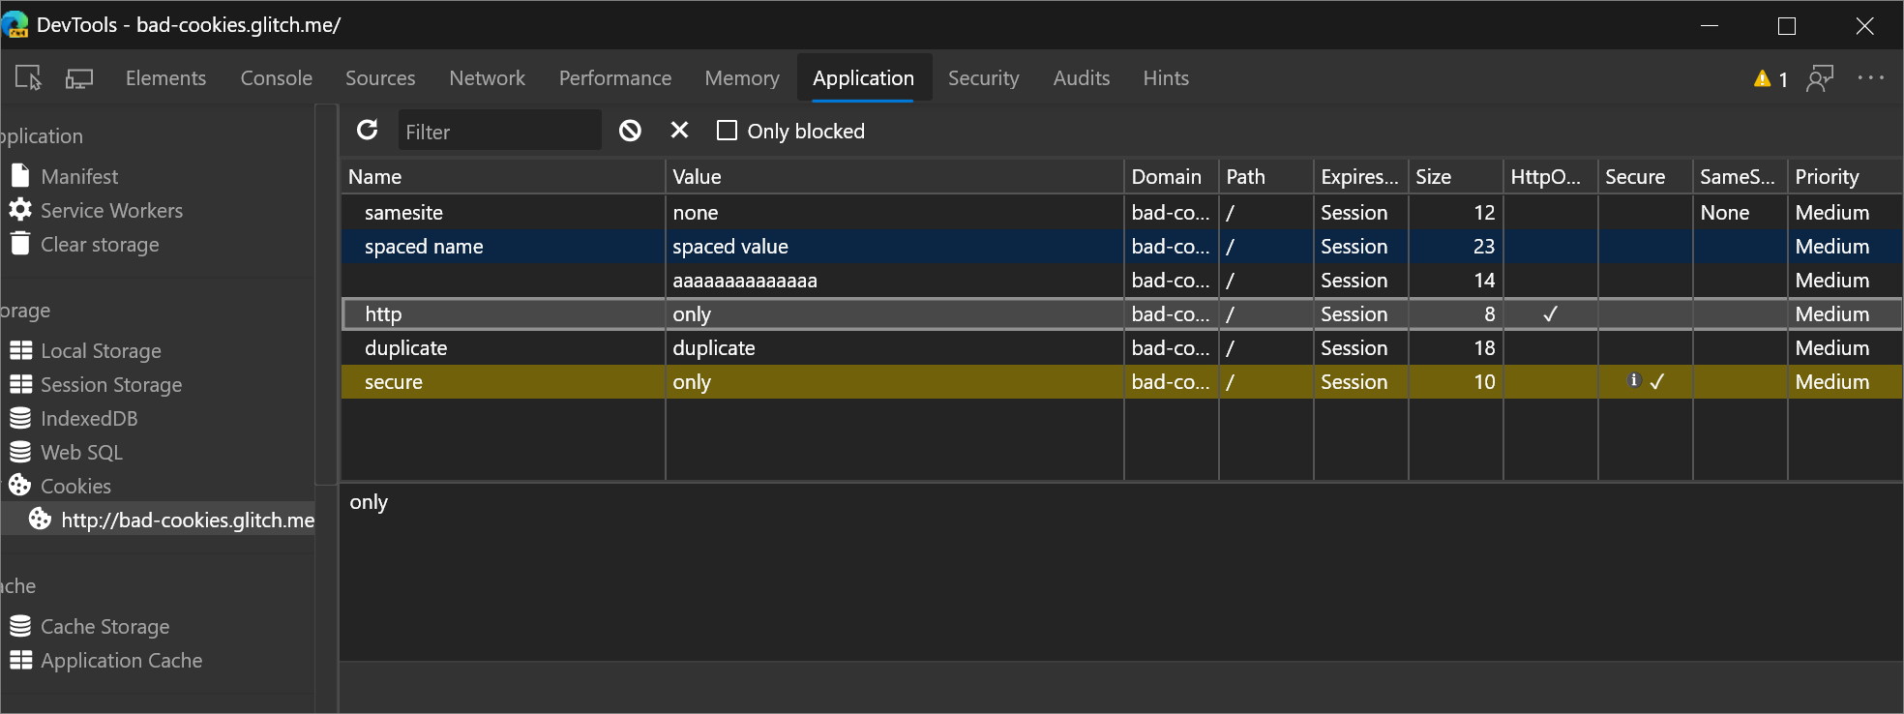Open the warning count indicator
Image resolution: width=1904 pixels, height=714 pixels.
[1770, 78]
